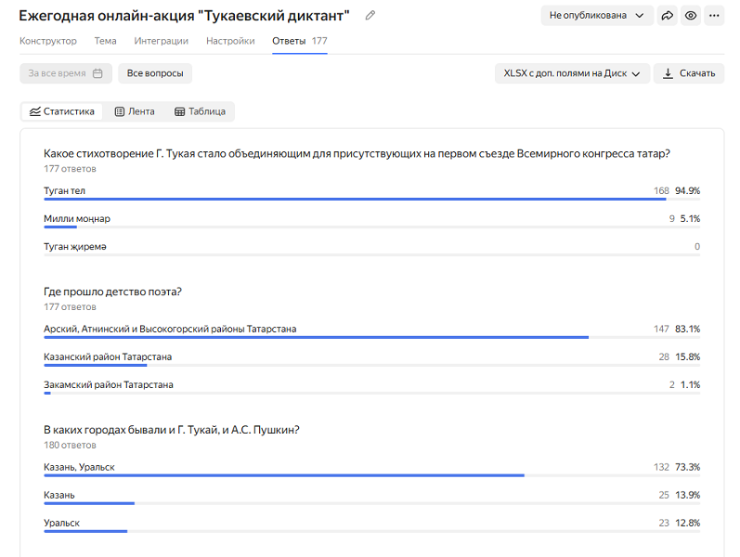Viewport: 740px width, 557px height.
Task: Click the Скачать button
Action: pos(689,73)
